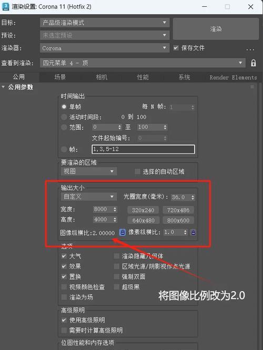Click the height spinner arrows next to 4000
Image resolution: width=263 pixels, height=350 pixels.
(x=115, y=220)
